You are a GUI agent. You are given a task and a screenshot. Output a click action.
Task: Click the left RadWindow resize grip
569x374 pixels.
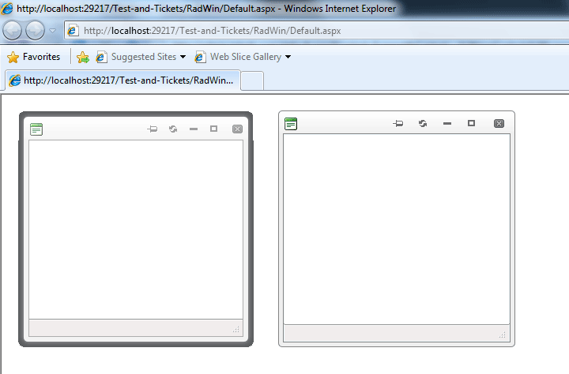pyautogui.click(x=236, y=329)
